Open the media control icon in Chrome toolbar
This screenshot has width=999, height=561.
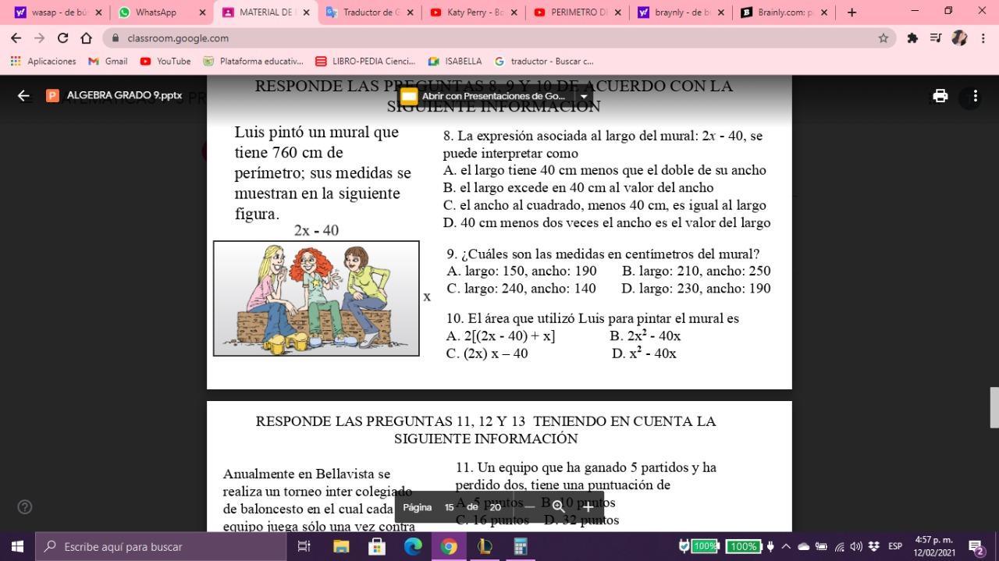936,37
